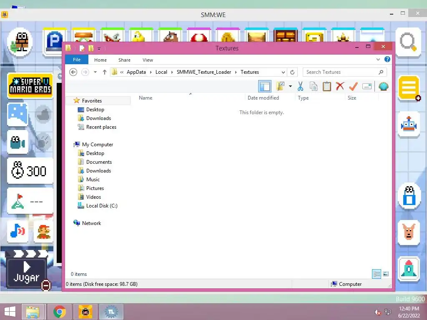
Task: Sort by Name column header
Action: click(146, 97)
